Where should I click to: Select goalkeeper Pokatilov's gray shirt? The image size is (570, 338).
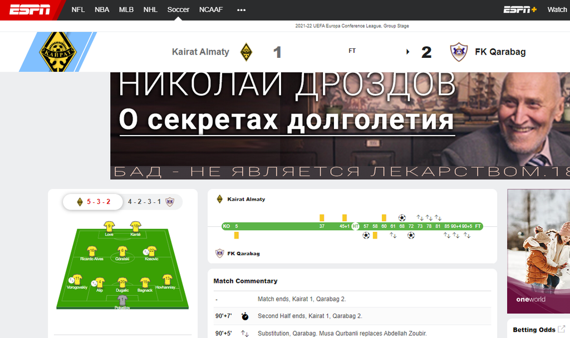click(122, 300)
